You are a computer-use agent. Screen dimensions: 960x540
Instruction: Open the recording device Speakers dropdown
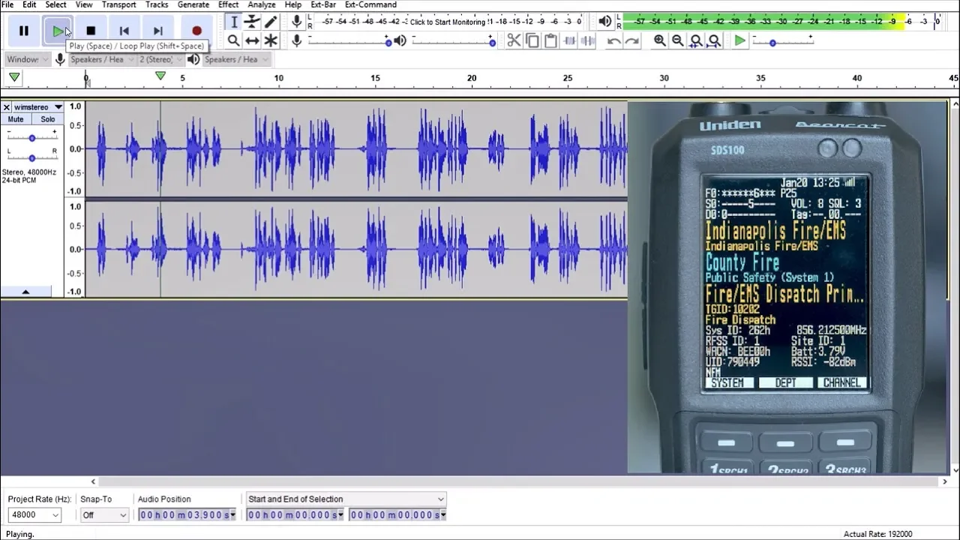pos(101,59)
